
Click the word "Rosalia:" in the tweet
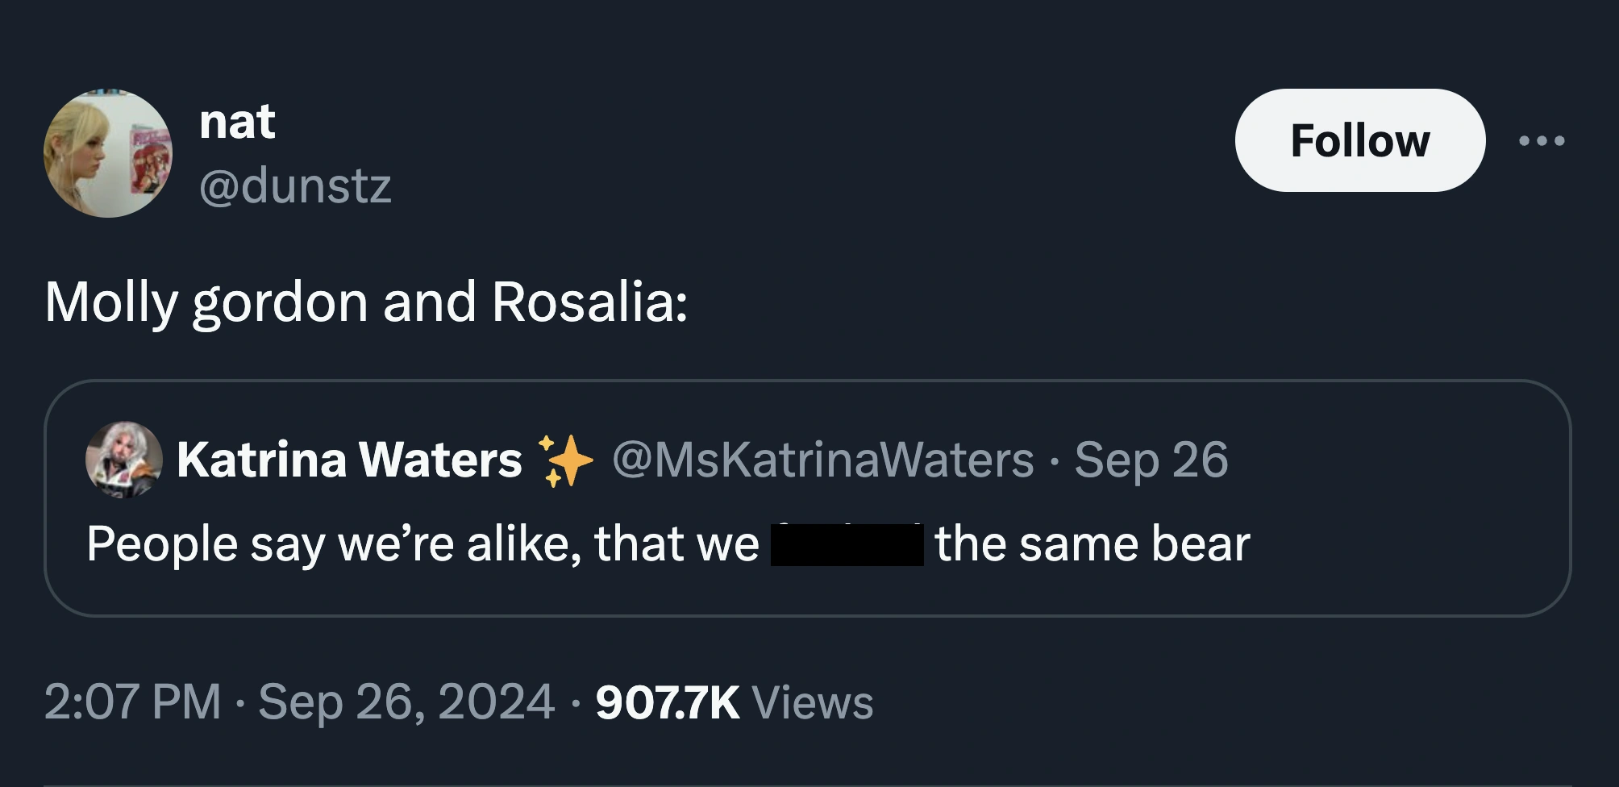[x=589, y=302]
